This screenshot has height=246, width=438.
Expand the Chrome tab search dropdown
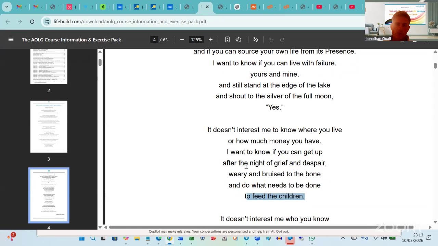[7, 7]
